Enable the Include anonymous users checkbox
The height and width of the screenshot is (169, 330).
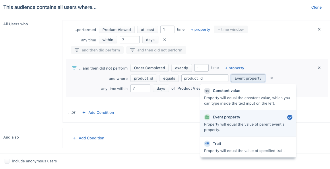click(x=7, y=161)
